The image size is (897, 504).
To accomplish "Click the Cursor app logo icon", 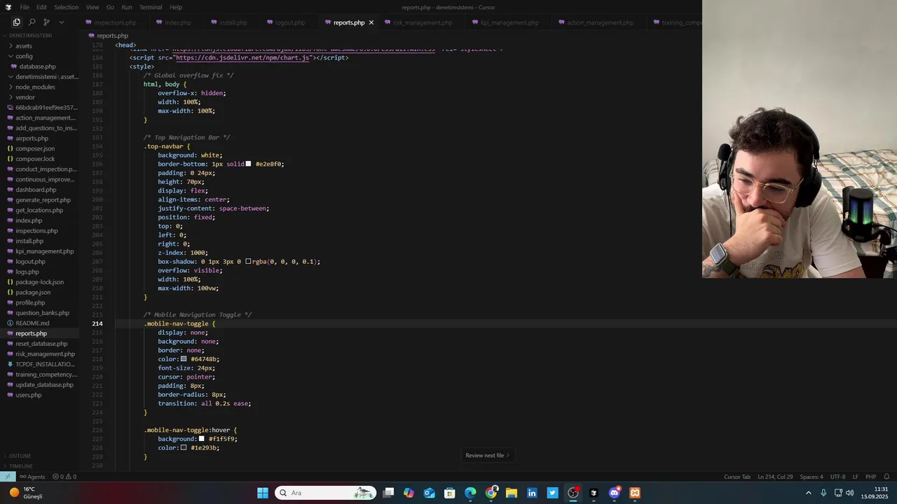I will click(x=8, y=7).
